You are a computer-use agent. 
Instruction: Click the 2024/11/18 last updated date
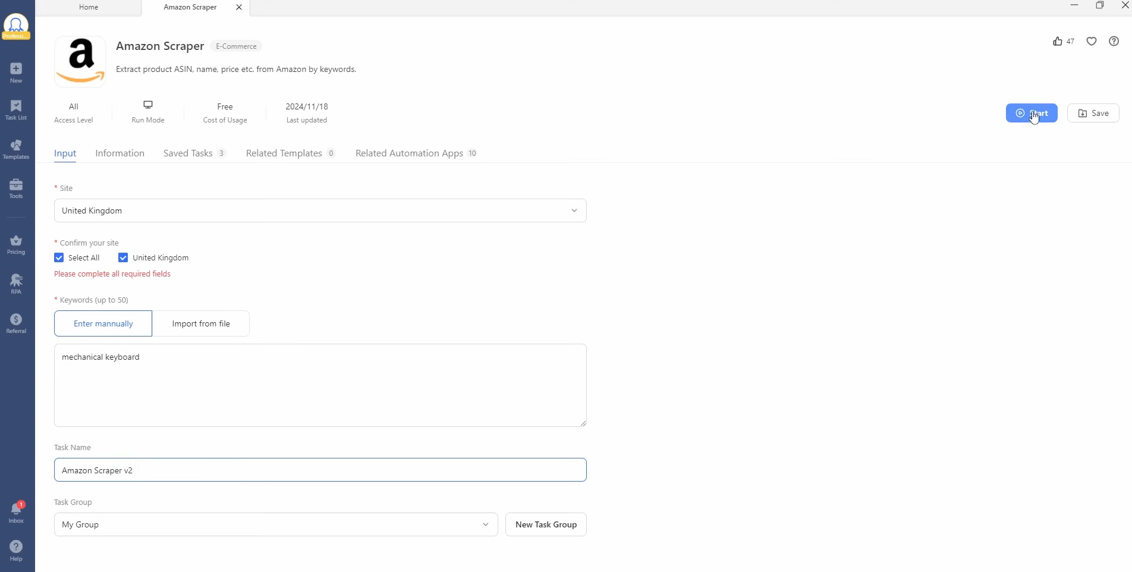(x=307, y=106)
